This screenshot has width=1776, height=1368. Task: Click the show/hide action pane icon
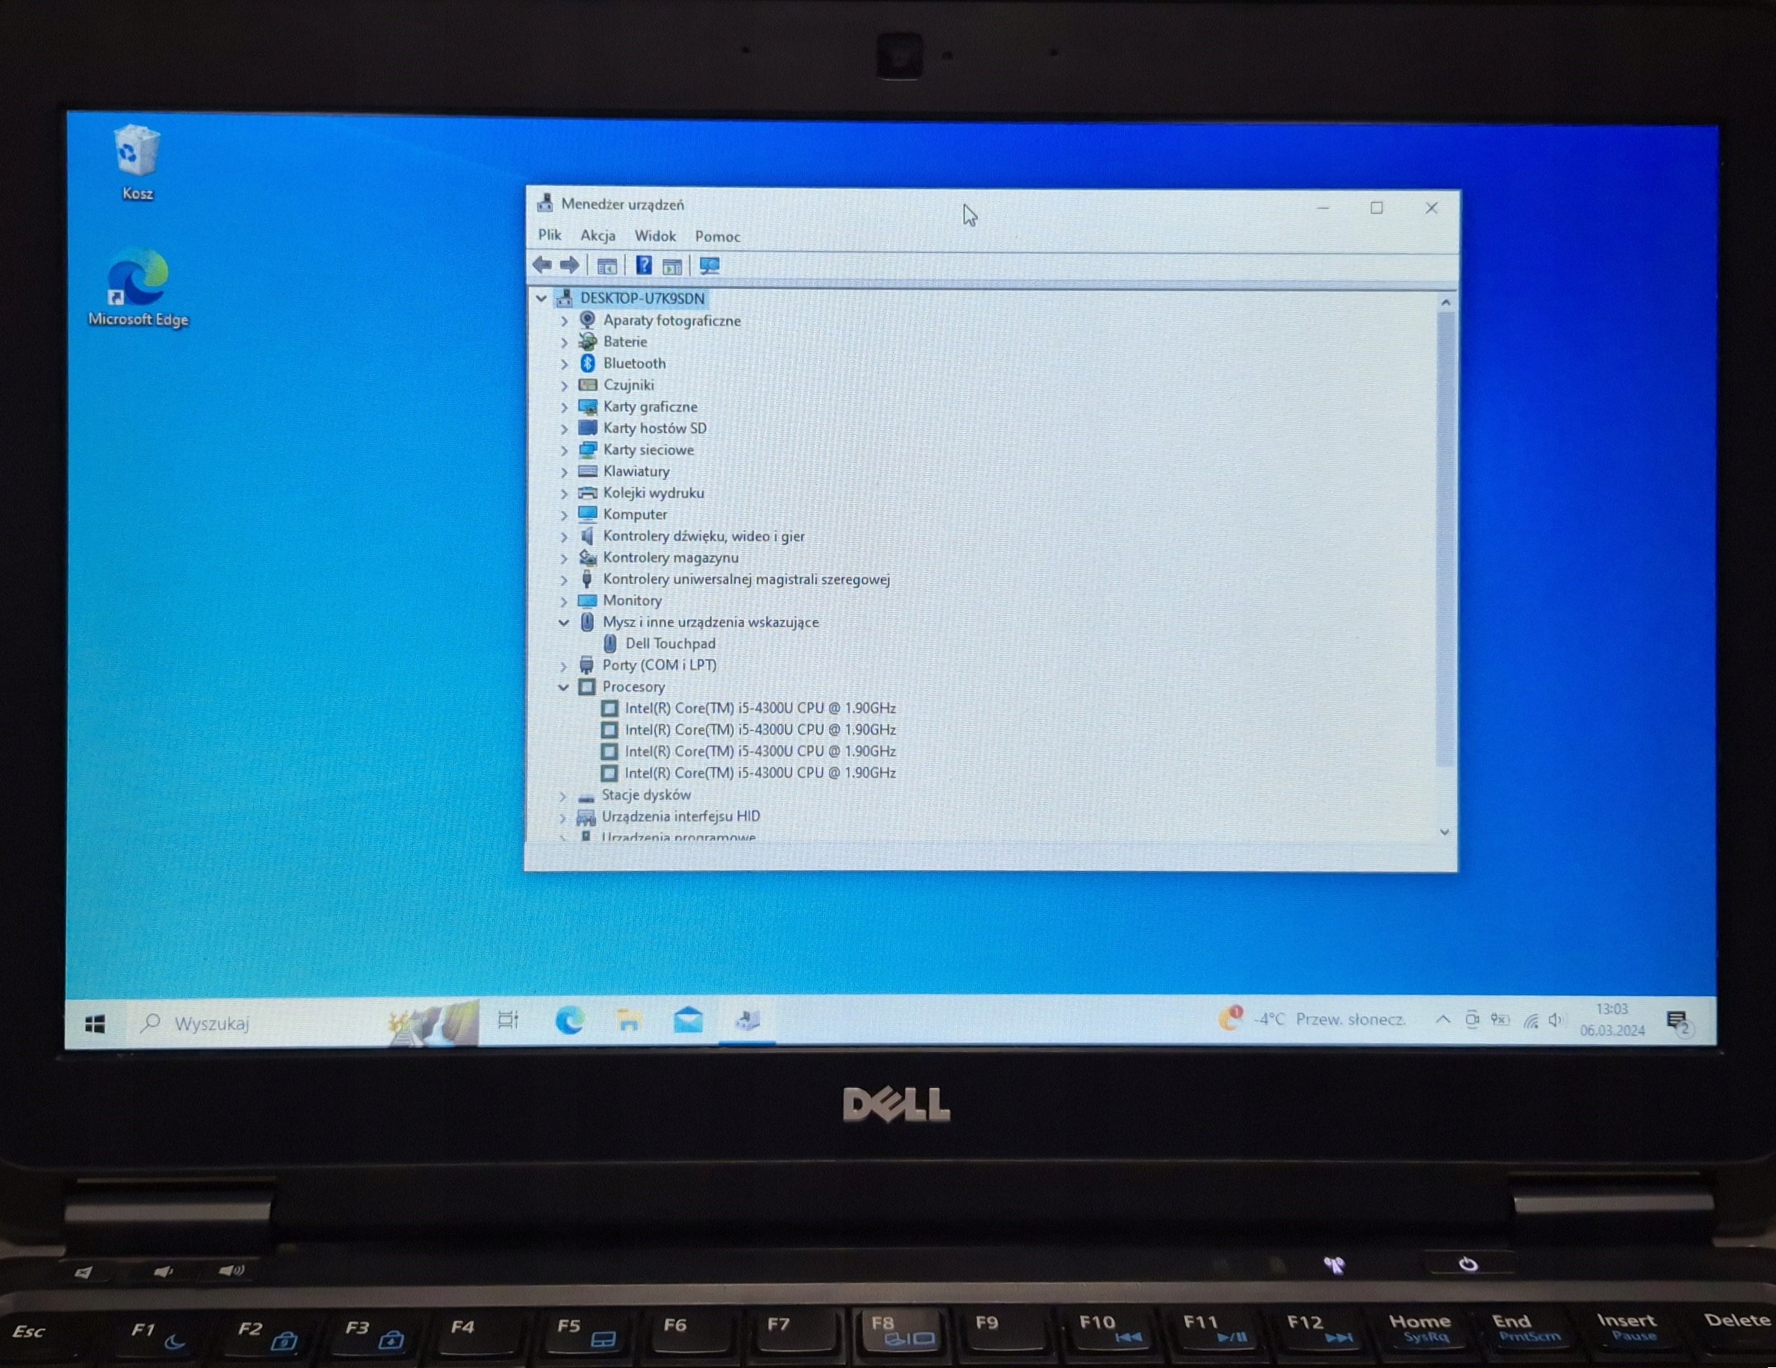[671, 266]
